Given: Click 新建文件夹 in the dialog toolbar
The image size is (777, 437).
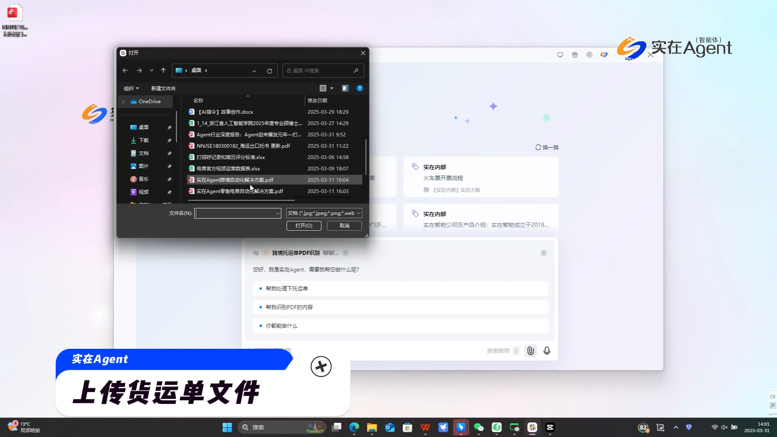Looking at the screenshot, I should [163, 88].
